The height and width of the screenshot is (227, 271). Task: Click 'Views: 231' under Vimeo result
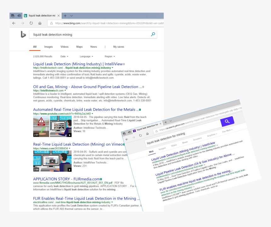click(80, 166)
